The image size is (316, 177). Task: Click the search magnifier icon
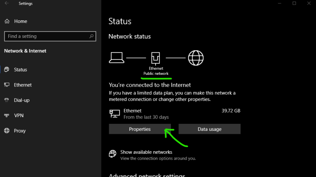click(x=91, y=36)
